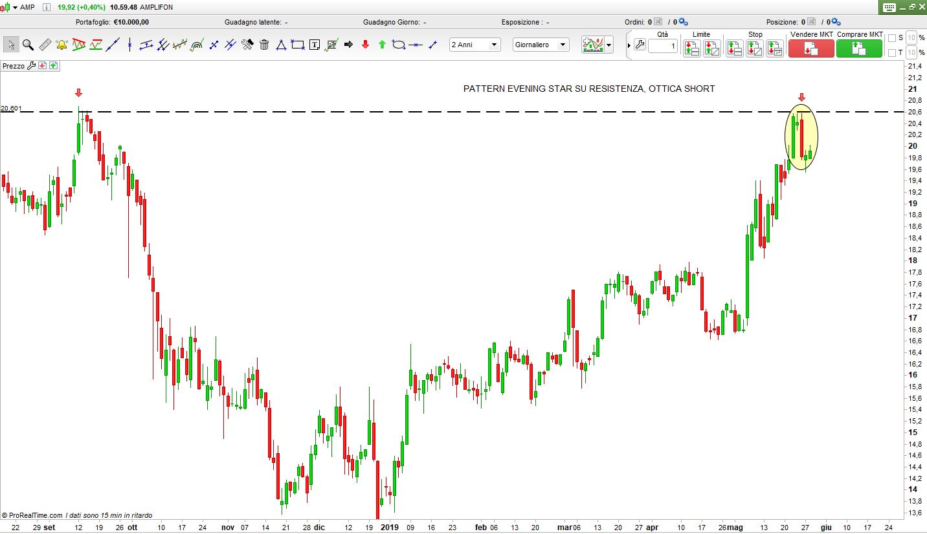This screenshot has width=927, height=534.
Task: Open the AMP ticker dropdown menu
Action: click(x=15, y=8)
